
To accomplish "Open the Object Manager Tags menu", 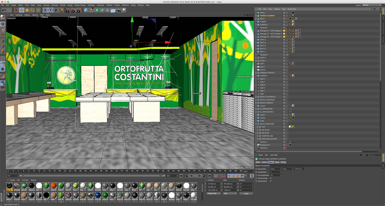I will pos(284,9).
